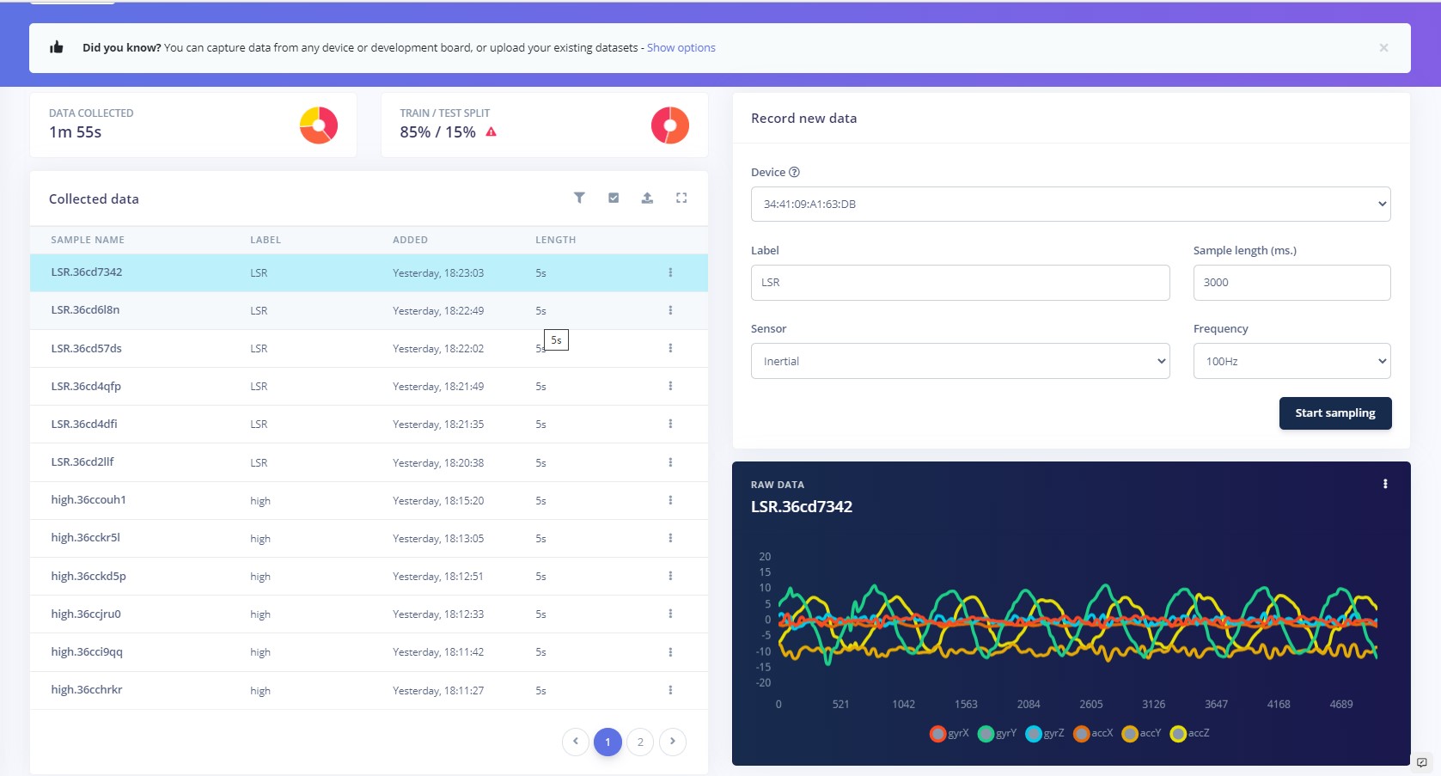The image size is (1441, 776).
Task: Open the Sensor dropdown showing Inertial
Action: pos(961,361)
